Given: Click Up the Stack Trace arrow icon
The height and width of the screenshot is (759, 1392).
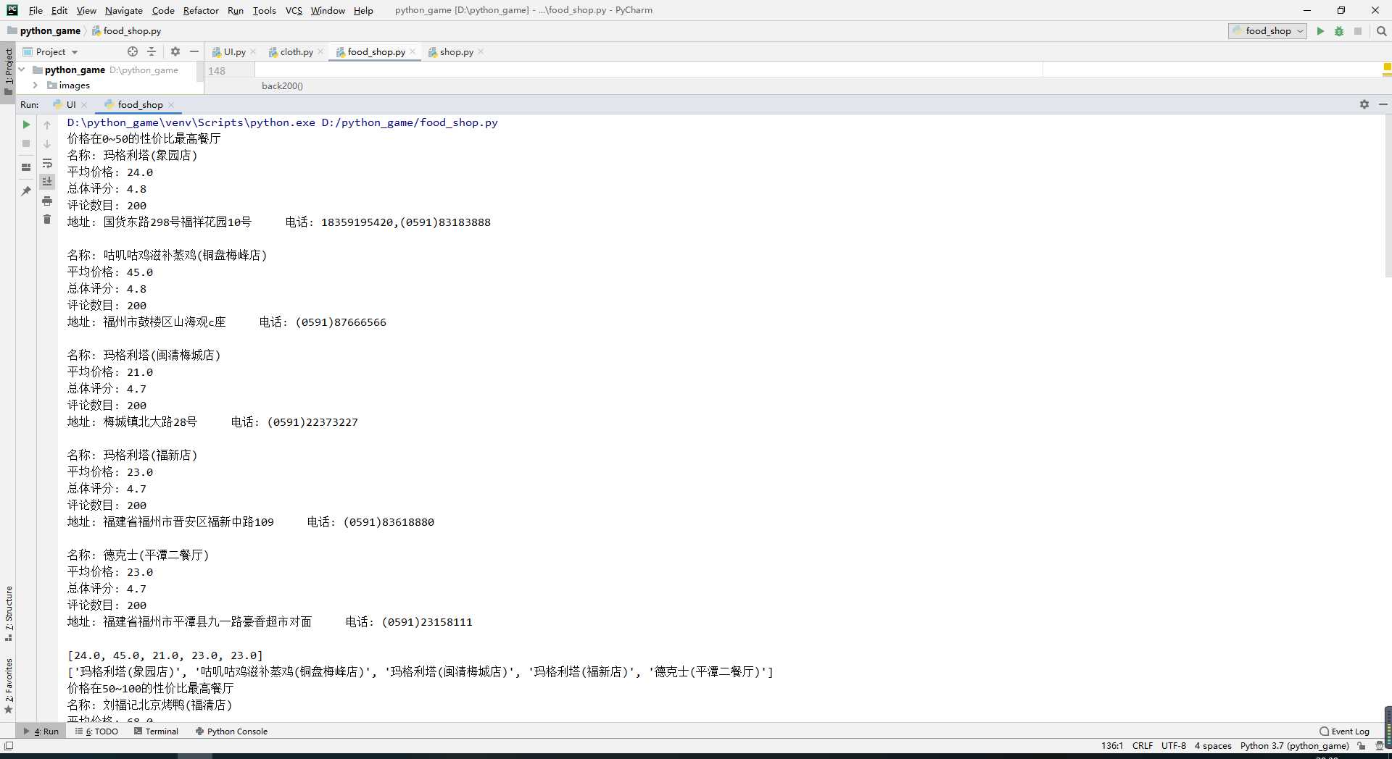Looking at the screenshot, I should pyautogui.click(x=47, y=125).
